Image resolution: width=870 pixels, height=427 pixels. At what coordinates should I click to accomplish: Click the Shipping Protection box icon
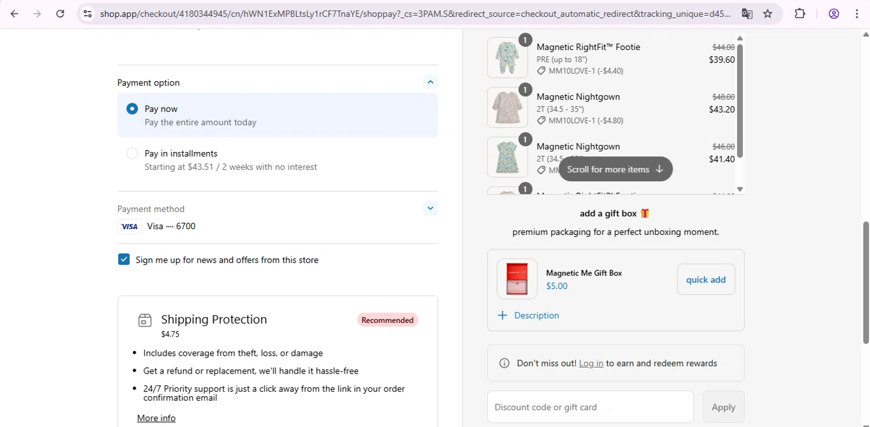(x=145, y=320)
